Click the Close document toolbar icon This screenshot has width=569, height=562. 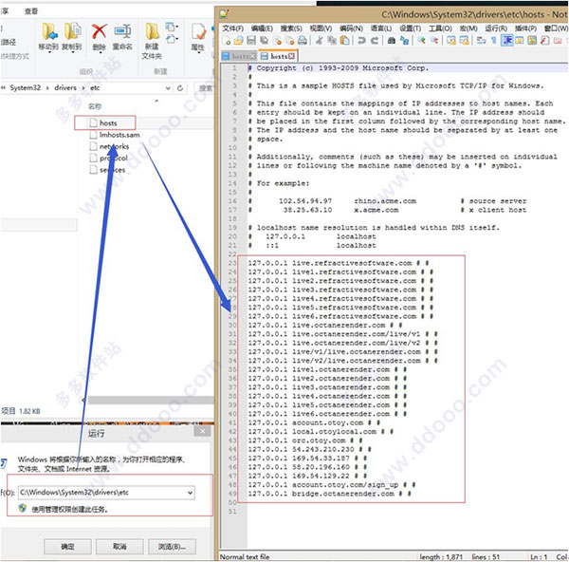278,41
